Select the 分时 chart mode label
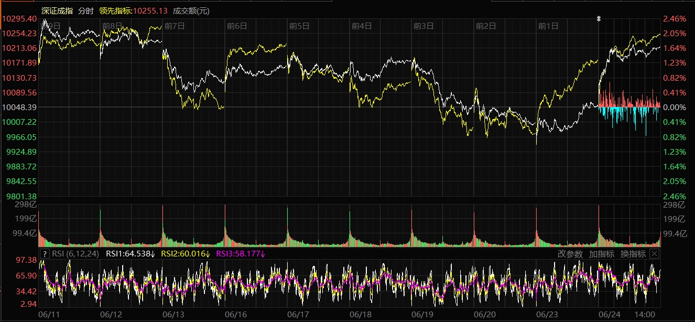 [86, 10]
